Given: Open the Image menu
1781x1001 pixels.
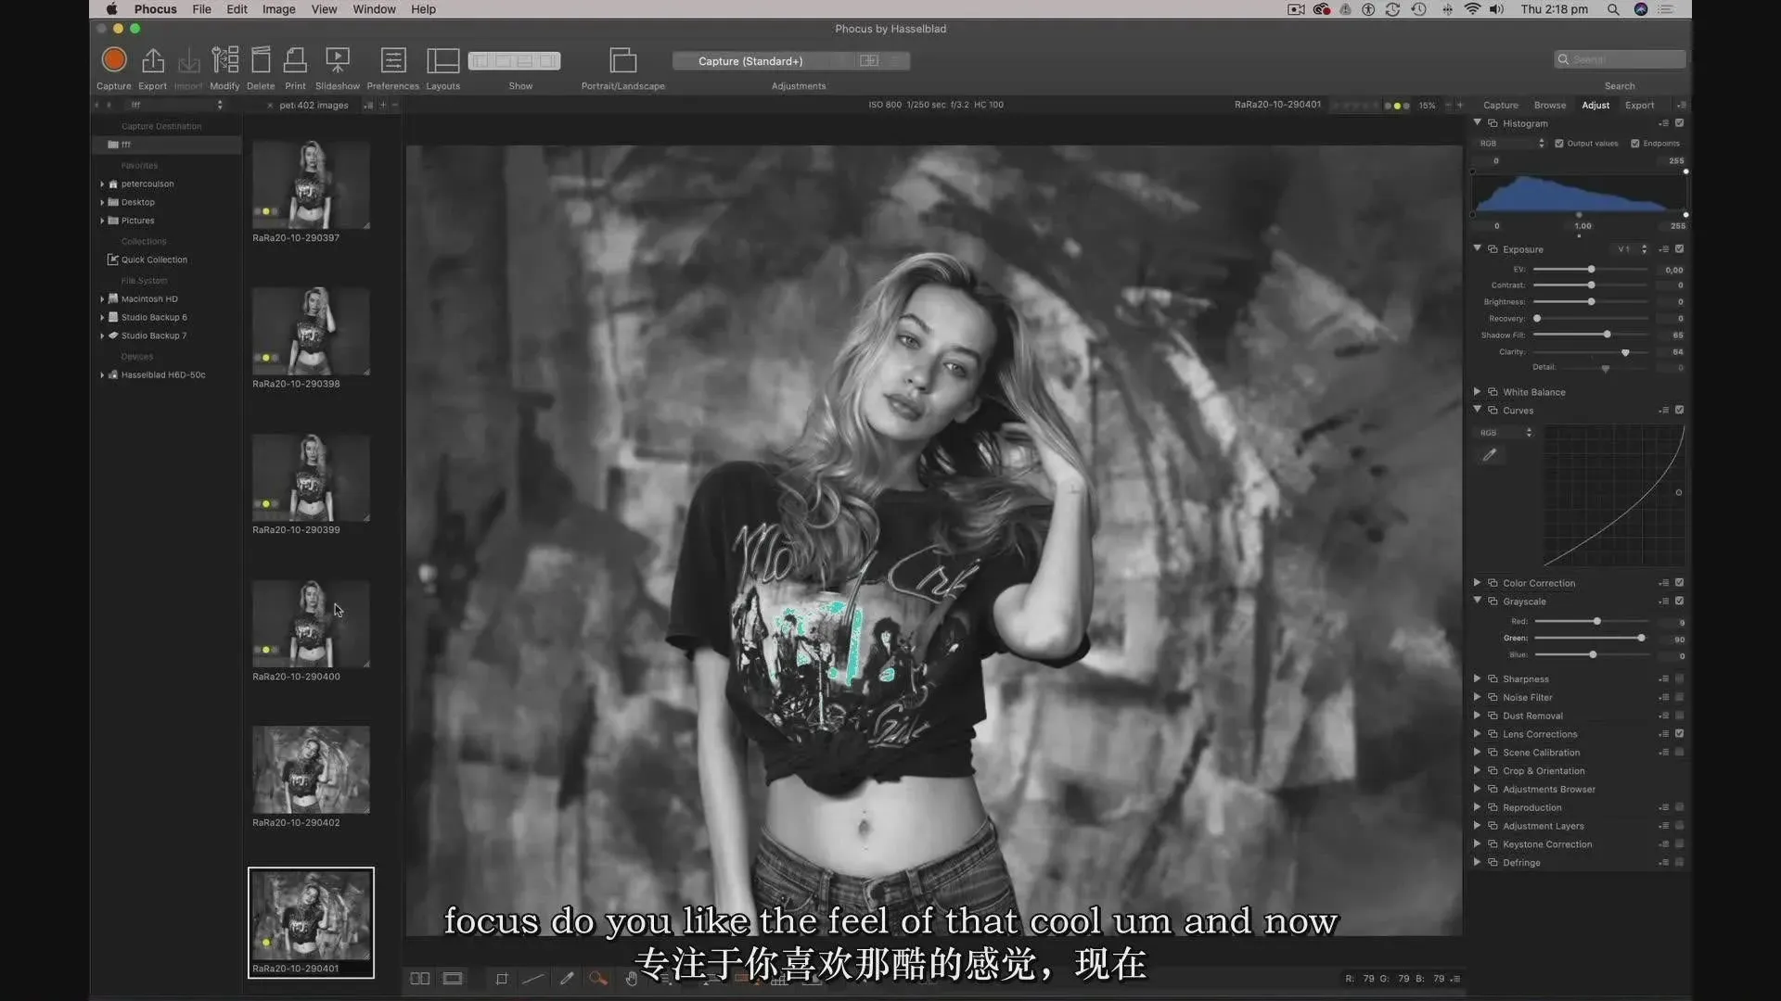Looking at the screenshot, I should 278,9.
